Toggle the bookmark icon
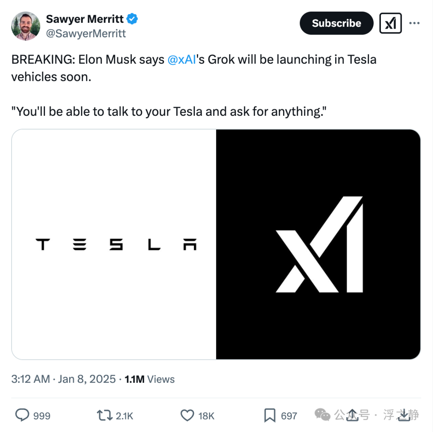This screenshot has width=433, height=432. pyautogui.click(x=269, y=416)
